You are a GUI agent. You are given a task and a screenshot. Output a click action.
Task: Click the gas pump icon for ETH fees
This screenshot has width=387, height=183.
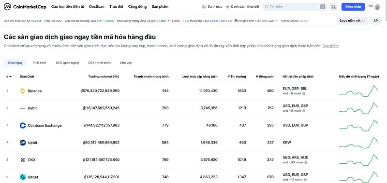point(236,21)
